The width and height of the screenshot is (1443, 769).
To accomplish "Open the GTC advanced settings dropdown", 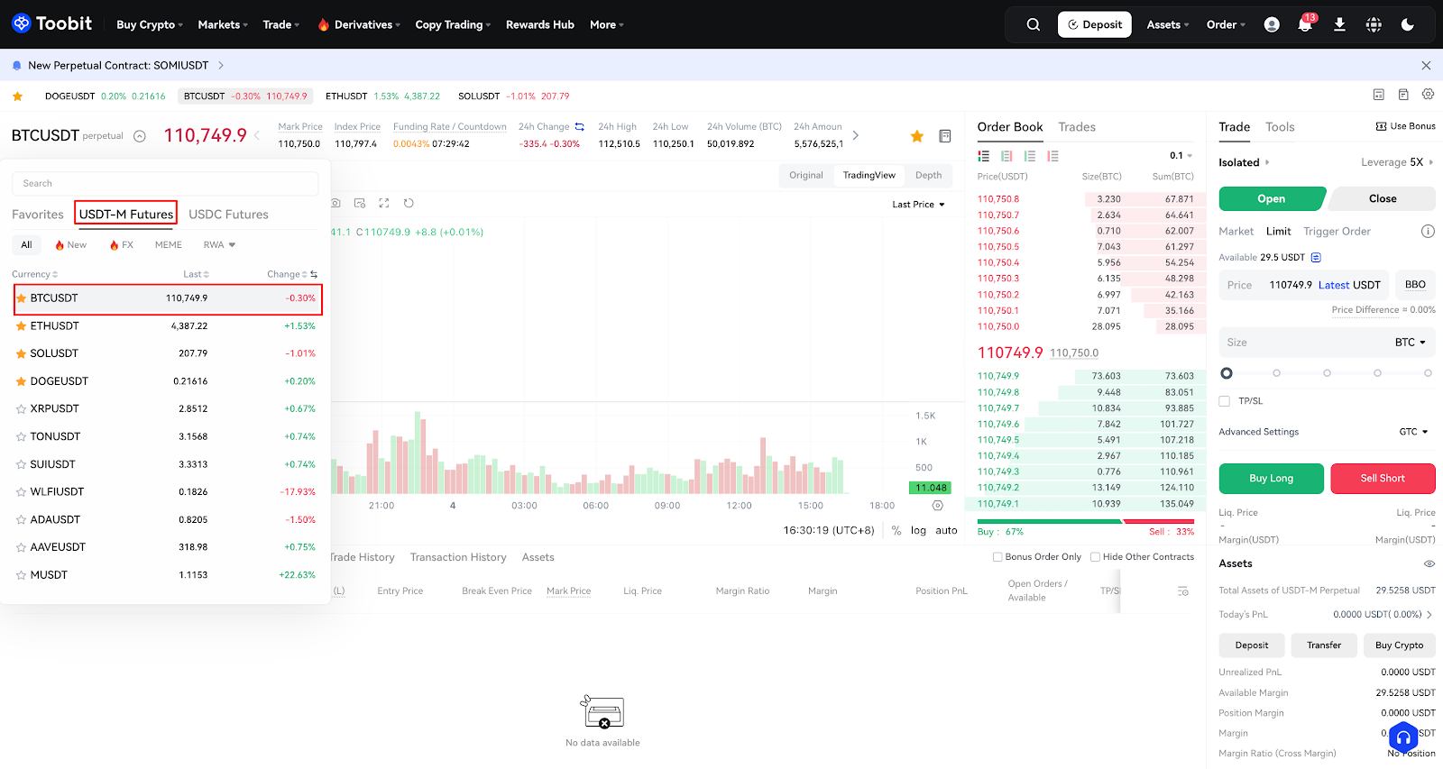I will [x=1413, y=432].
